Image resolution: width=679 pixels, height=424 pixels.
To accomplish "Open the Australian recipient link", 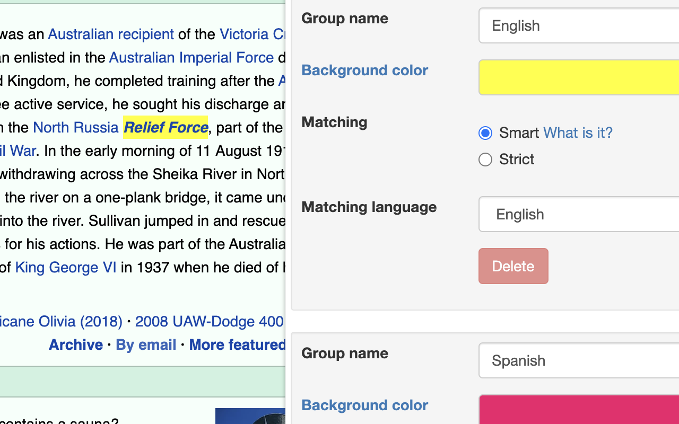I will [111, 34].
